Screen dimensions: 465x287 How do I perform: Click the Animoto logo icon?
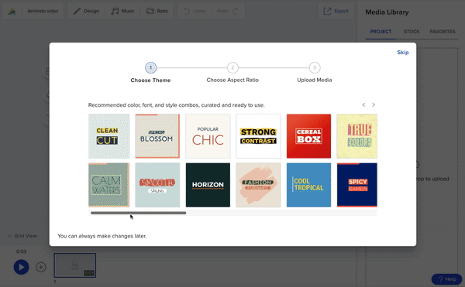point(12,12)
